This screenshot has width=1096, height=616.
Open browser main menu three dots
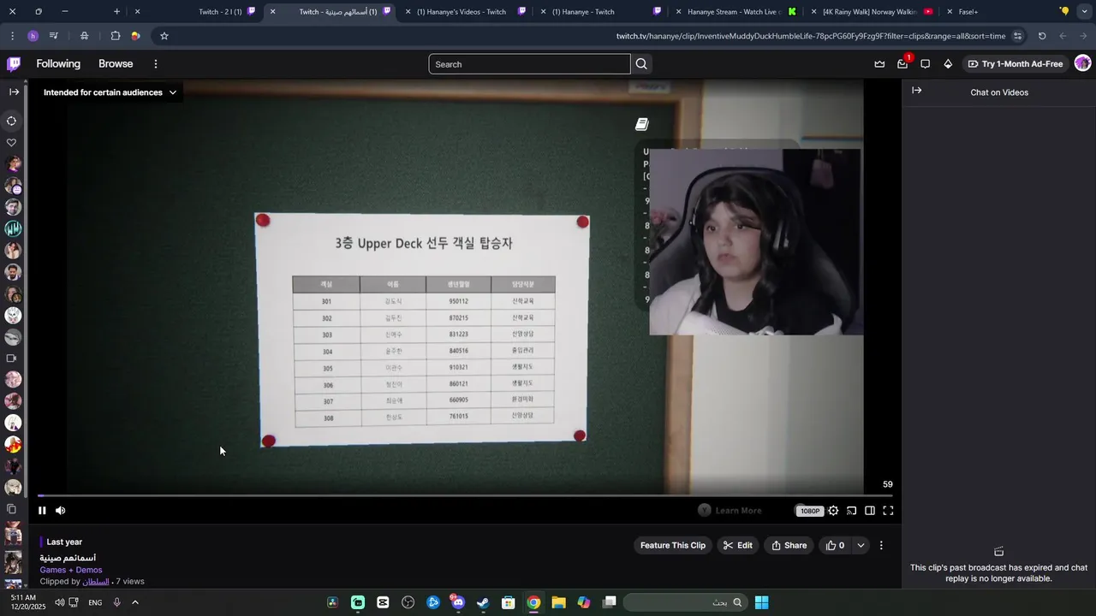(12, 36)
